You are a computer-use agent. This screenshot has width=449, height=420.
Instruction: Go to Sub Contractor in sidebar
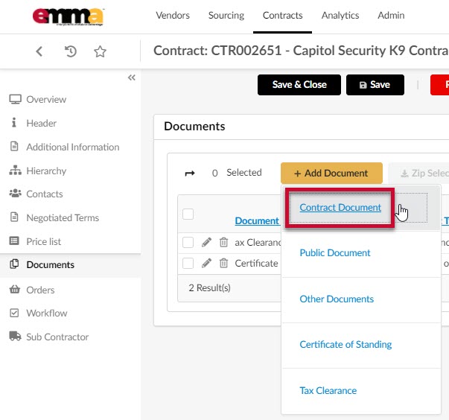pyautogui.click(x=57, y=337)
